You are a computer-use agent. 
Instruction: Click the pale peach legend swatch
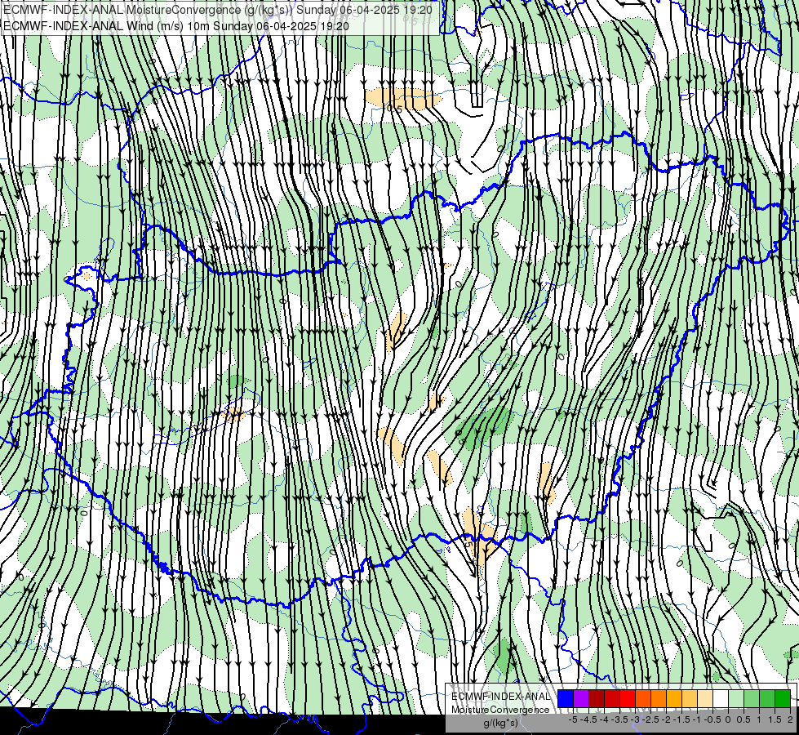coord(705,698)
